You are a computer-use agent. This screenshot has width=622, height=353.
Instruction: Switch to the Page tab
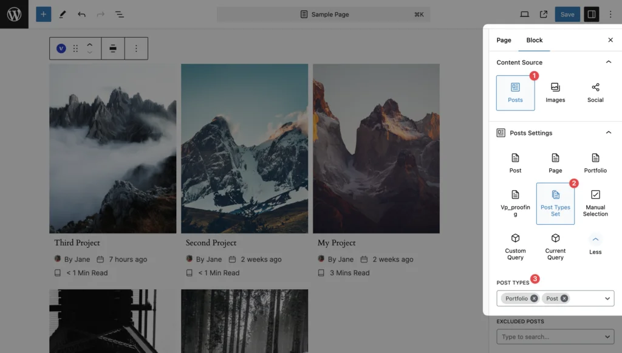[x=504, y=40]
